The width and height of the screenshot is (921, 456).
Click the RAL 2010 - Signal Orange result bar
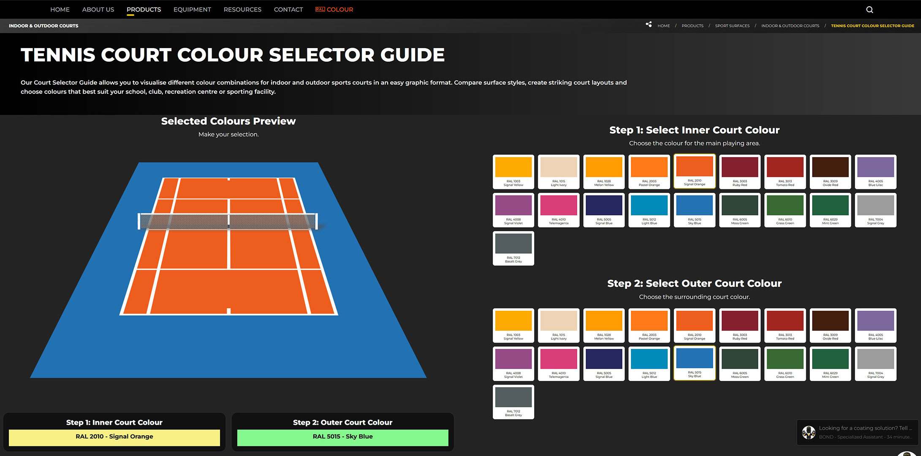click(114, 437)
